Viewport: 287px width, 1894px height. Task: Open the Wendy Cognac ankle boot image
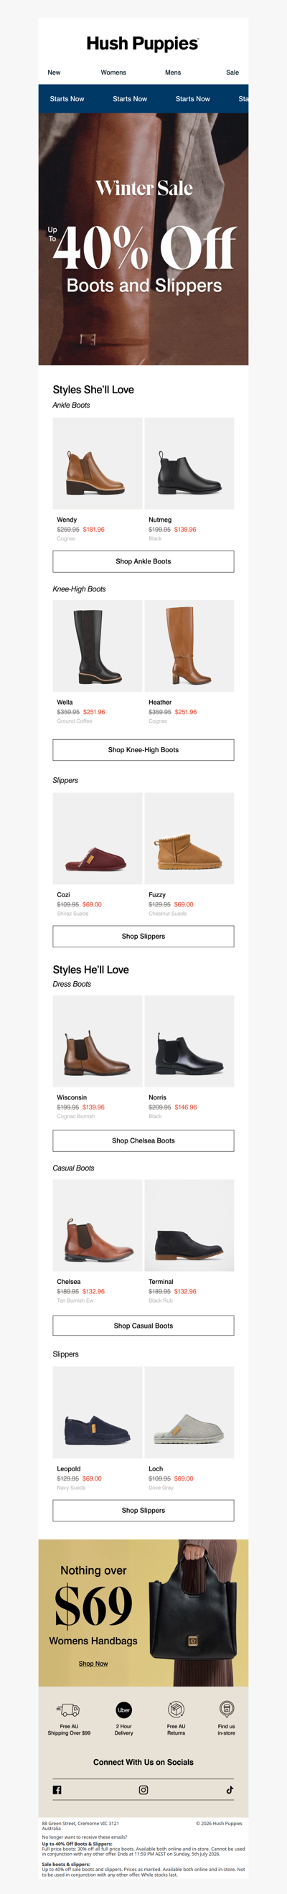(97, 463)
